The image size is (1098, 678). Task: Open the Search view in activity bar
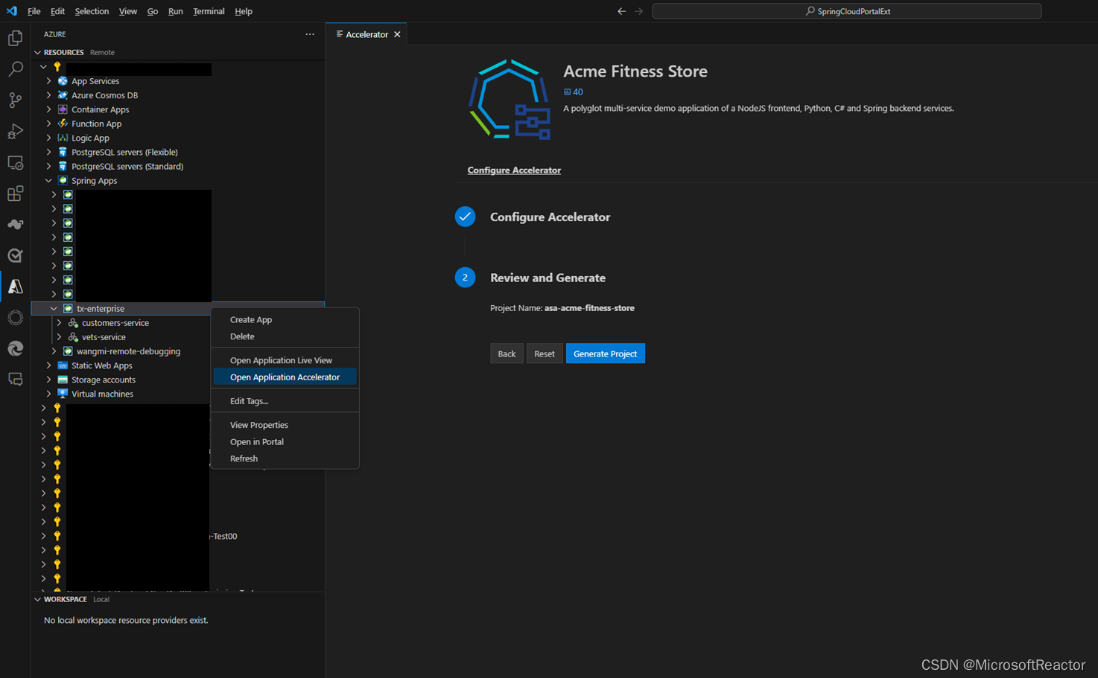click(15, 69)
